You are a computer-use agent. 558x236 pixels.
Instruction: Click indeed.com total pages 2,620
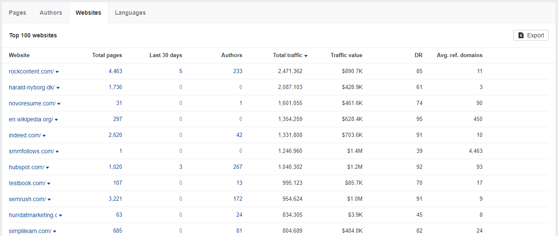(x=115, y=135)
